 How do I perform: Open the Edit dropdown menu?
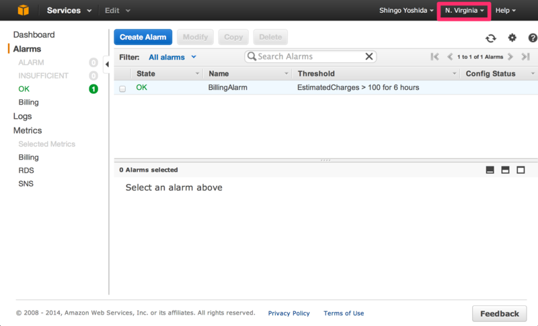pos(117,11)
